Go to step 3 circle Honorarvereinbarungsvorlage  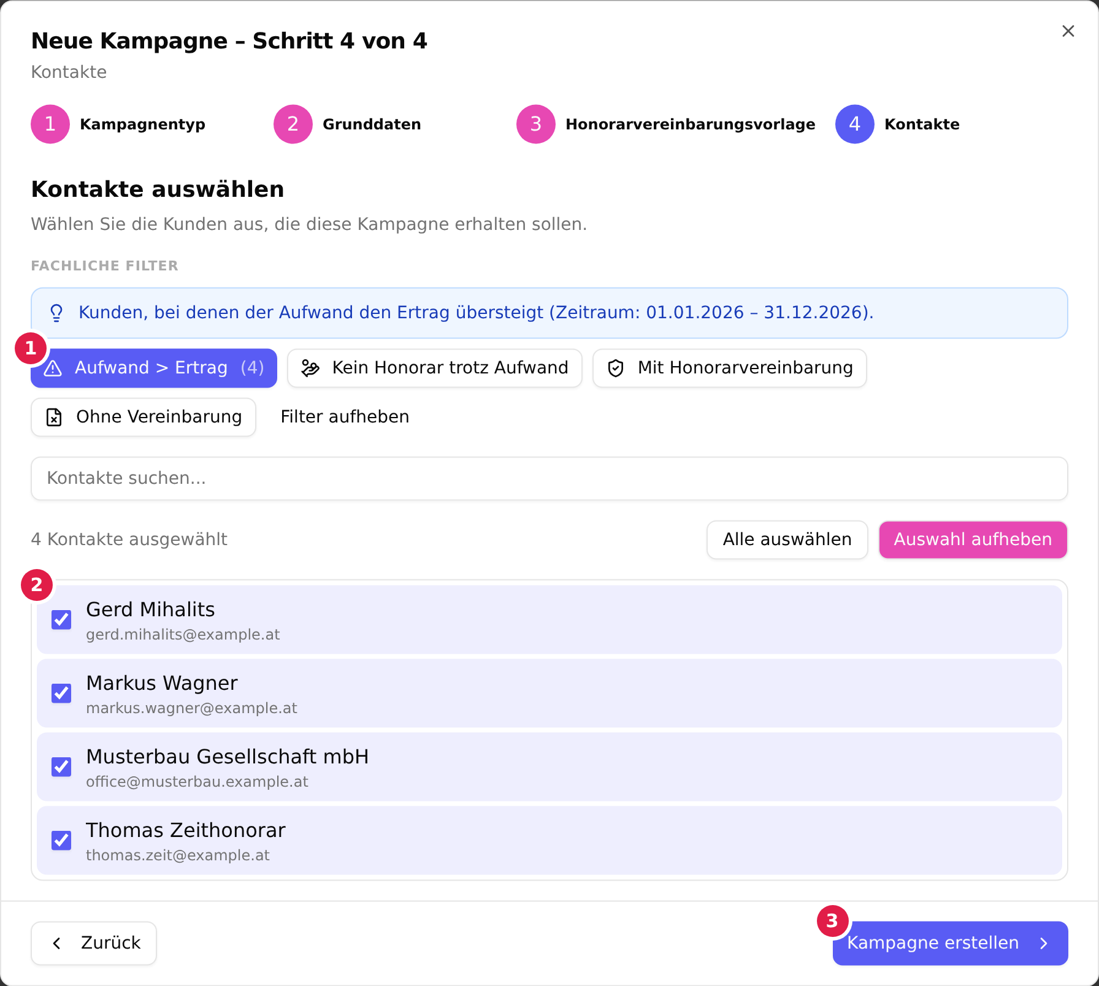point(536,124)
